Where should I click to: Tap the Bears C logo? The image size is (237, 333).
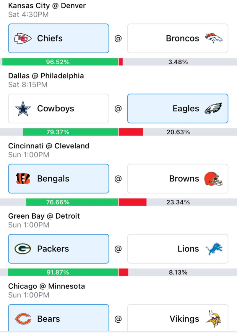pyautogui.click(x=23, y=319)
